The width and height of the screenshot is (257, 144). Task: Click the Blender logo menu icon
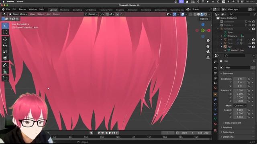3,10
